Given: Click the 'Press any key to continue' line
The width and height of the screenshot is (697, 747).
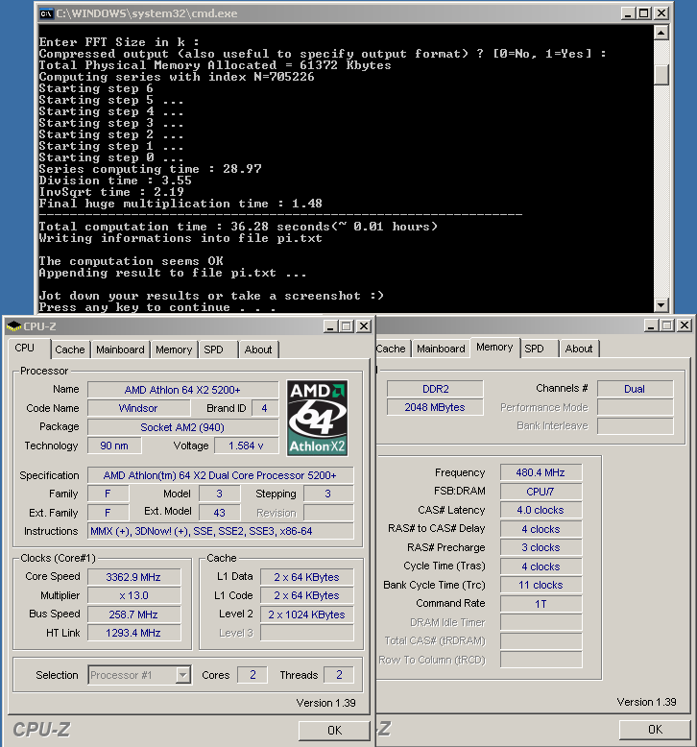Looking at the screenshot, I should tap(157, 307).
